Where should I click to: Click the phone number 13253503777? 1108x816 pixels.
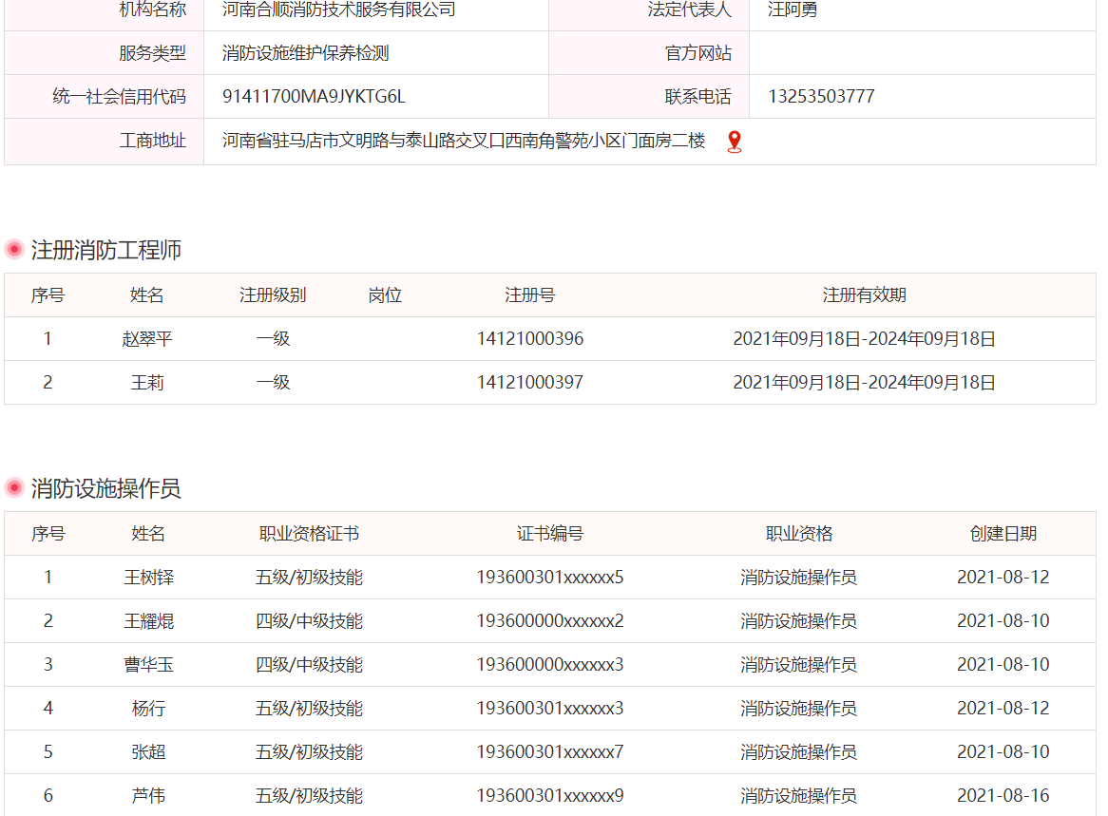(x=821, y=97)
